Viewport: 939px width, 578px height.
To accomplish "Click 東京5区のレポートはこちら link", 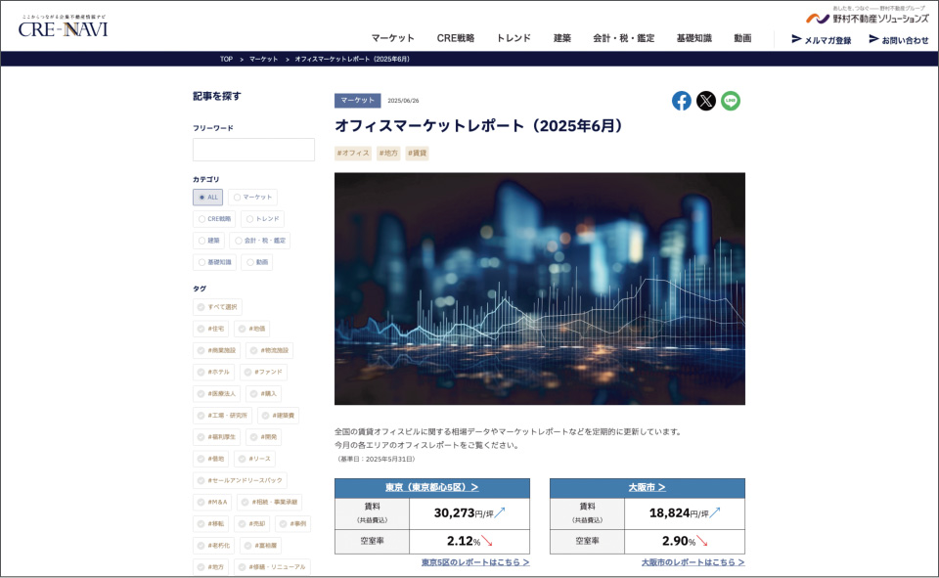I will pos(475,562).
